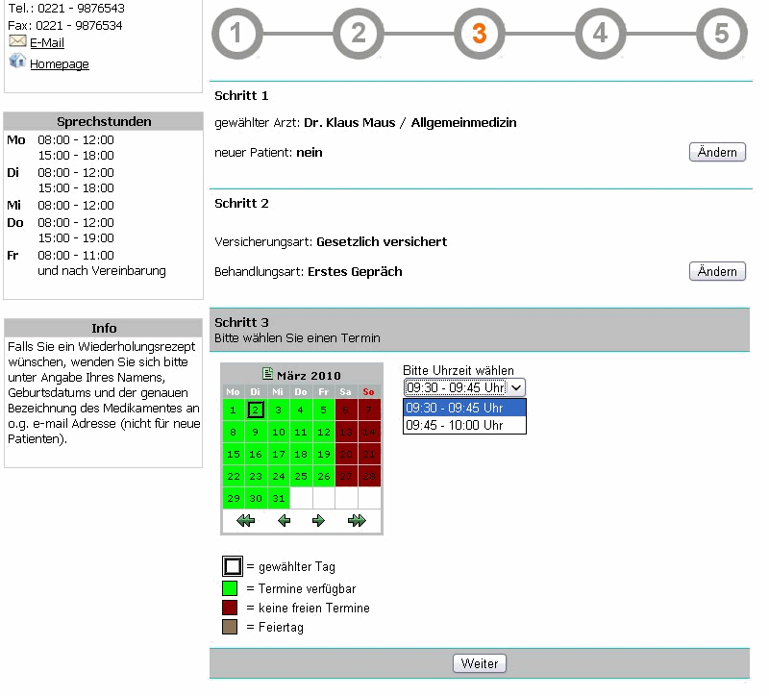Click the document icon beside März 2010

point(268,374)
